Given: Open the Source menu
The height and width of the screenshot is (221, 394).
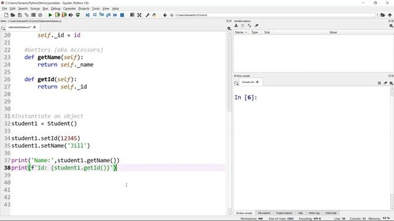Looking at the screenshot, I should pos(35,9).
